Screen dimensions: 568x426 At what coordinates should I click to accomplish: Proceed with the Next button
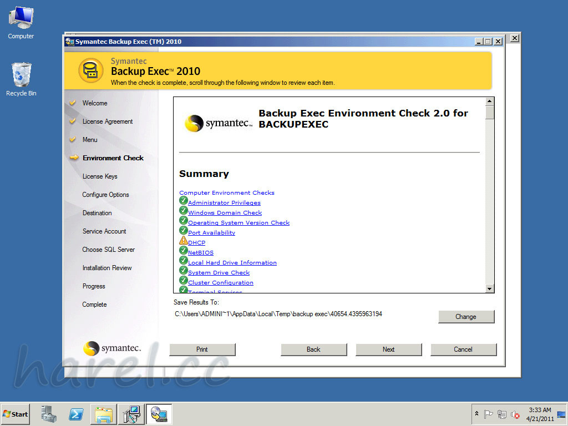click(389, 349)
